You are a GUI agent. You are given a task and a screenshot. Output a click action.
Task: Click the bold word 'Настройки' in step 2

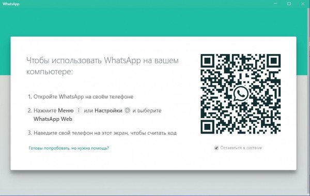[109, 110]
